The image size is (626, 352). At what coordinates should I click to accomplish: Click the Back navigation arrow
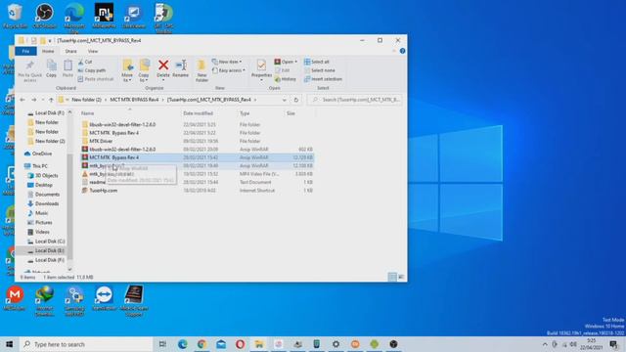[x=22, y=100]
